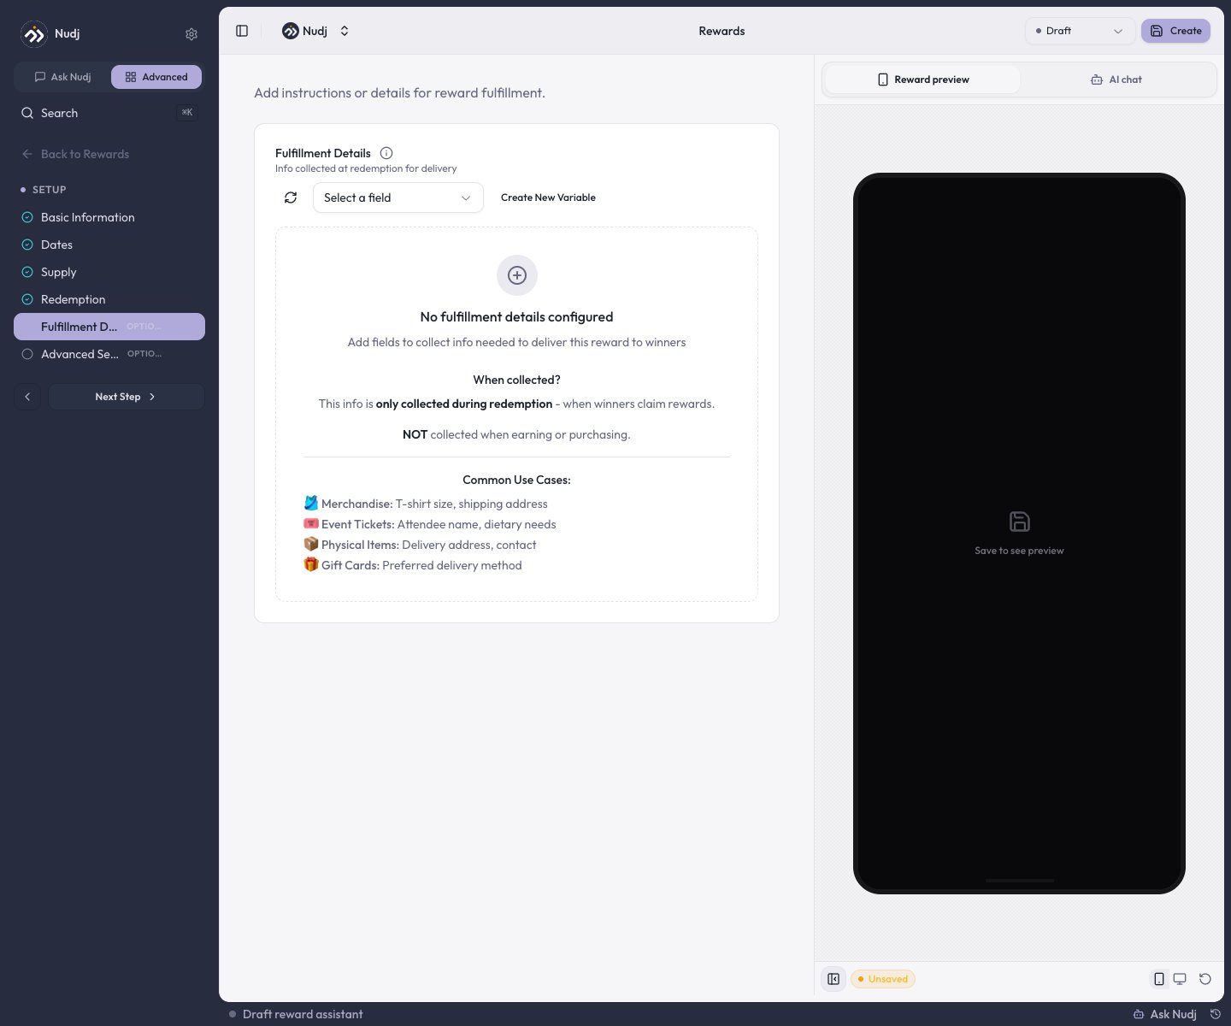Open the Draft status dropdown
This screenshot has width=1231, height=1026.
[x=1080, y=31]
